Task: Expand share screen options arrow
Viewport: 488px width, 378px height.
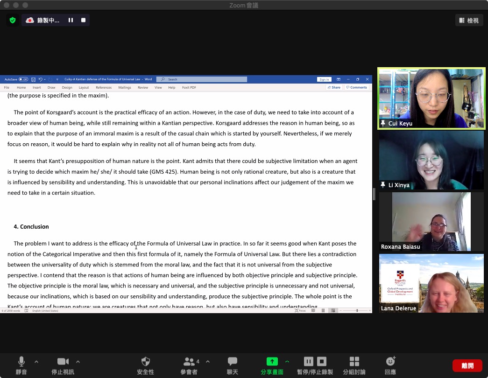Action: tap(287, 361)
